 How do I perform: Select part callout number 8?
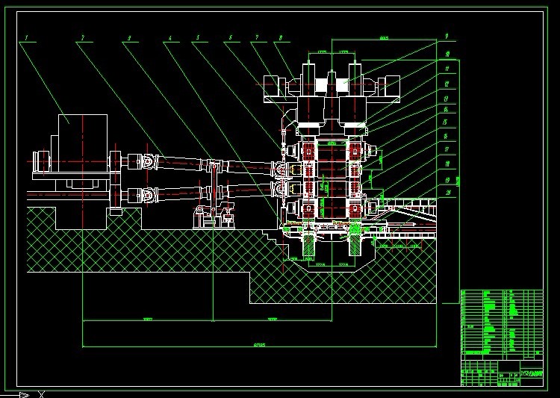coord(281,37)
